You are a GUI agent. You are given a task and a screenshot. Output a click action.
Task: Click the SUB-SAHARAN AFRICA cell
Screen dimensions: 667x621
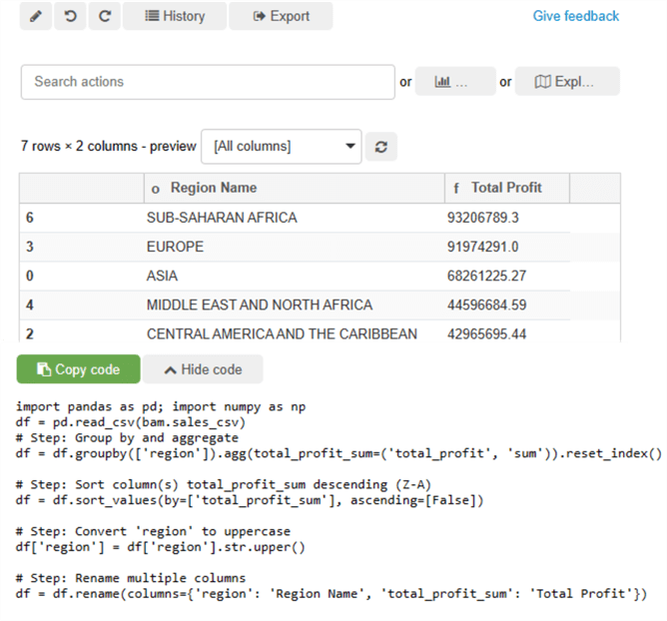(x=222, y=218)
